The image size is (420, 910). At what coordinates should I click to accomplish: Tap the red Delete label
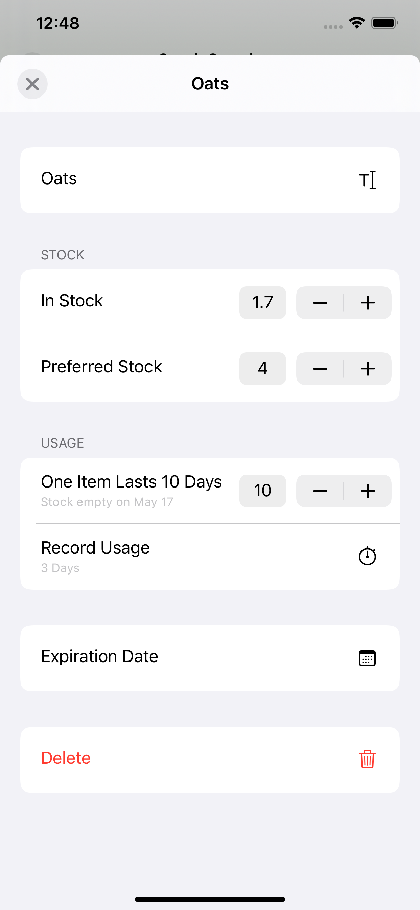(x=66, y=758)
